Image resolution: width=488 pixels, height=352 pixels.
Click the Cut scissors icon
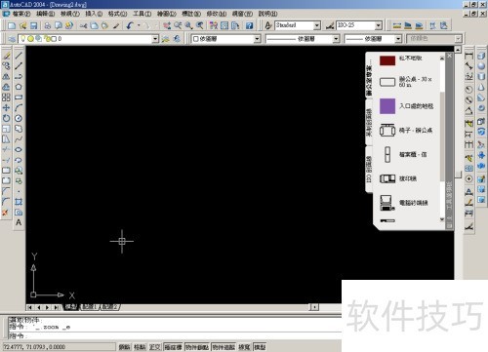(x=84, y=25)
